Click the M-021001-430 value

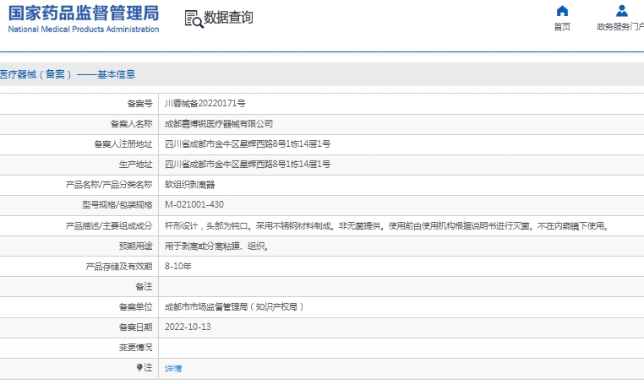coord(194,204)
